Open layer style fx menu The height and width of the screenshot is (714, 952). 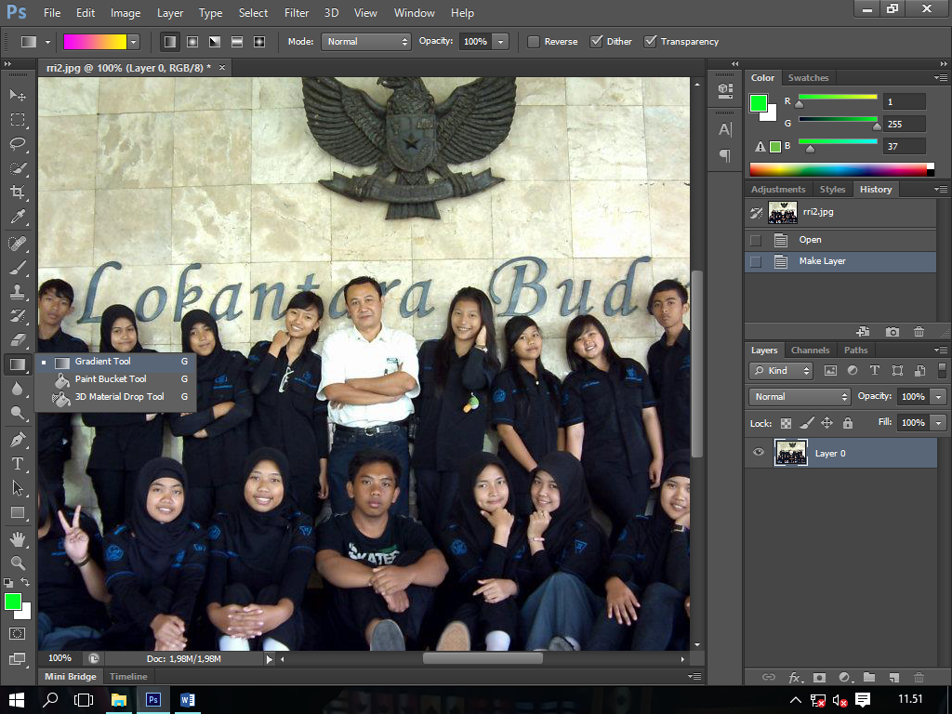tap(795, 677)
